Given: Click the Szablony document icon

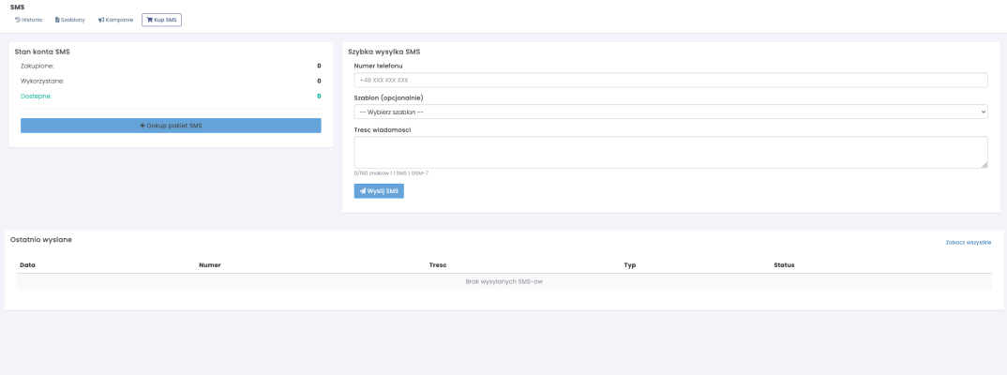Looking at the screenshot, I should [58, 20].
